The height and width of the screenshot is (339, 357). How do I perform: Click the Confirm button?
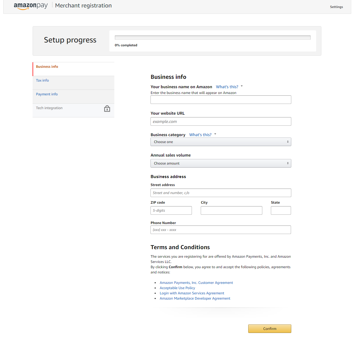tap(270, 329)
